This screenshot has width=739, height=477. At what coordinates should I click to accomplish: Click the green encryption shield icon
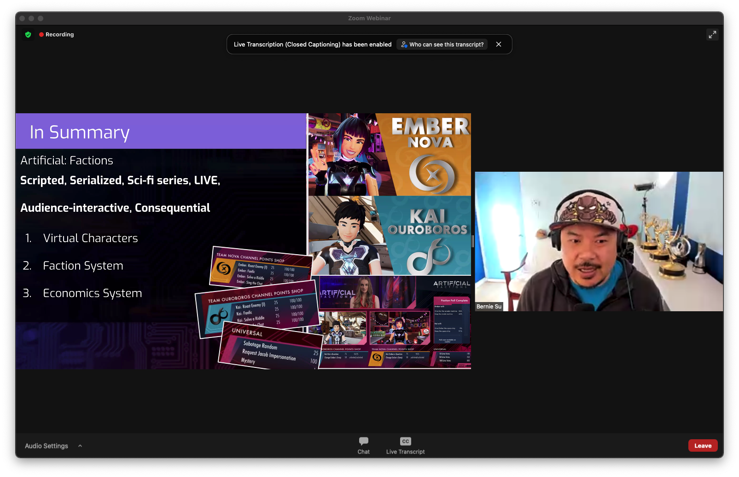(x=28, y=35)
